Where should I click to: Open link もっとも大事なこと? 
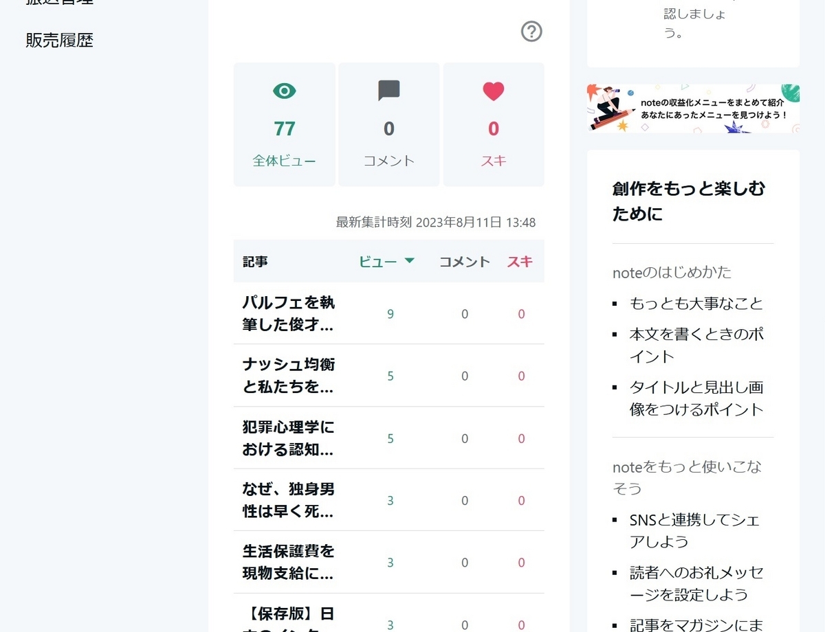click(x=696, y=303)
